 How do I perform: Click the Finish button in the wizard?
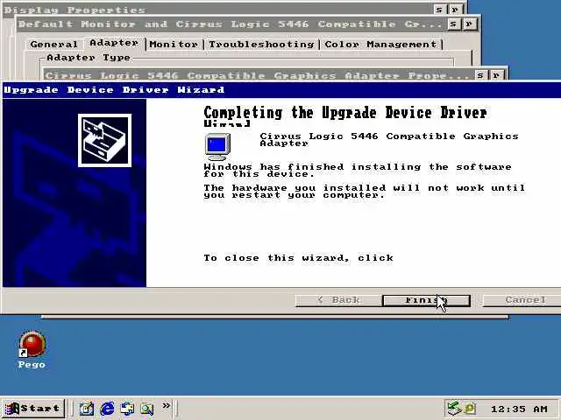pos(426,300)
